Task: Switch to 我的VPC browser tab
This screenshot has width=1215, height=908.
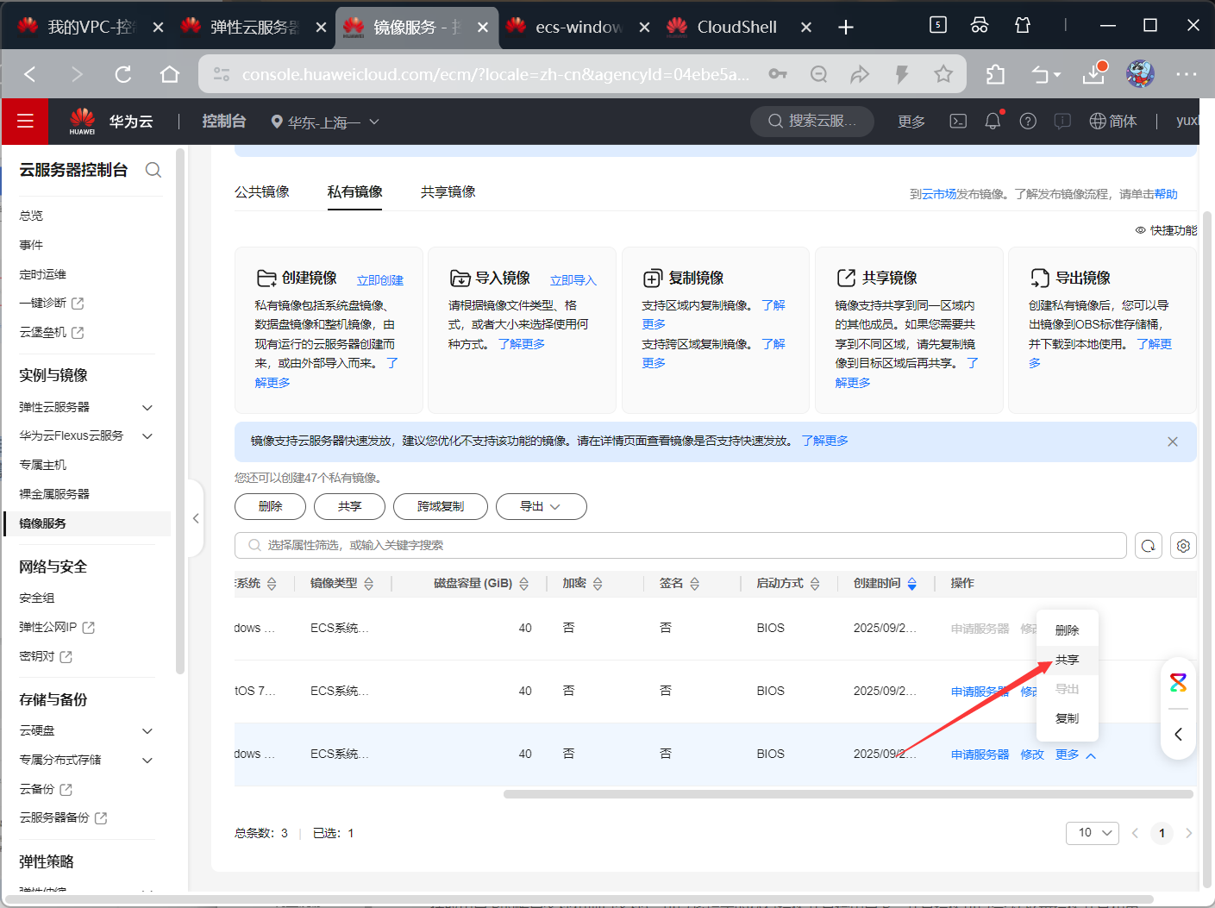Action: (x=90, y=28)
